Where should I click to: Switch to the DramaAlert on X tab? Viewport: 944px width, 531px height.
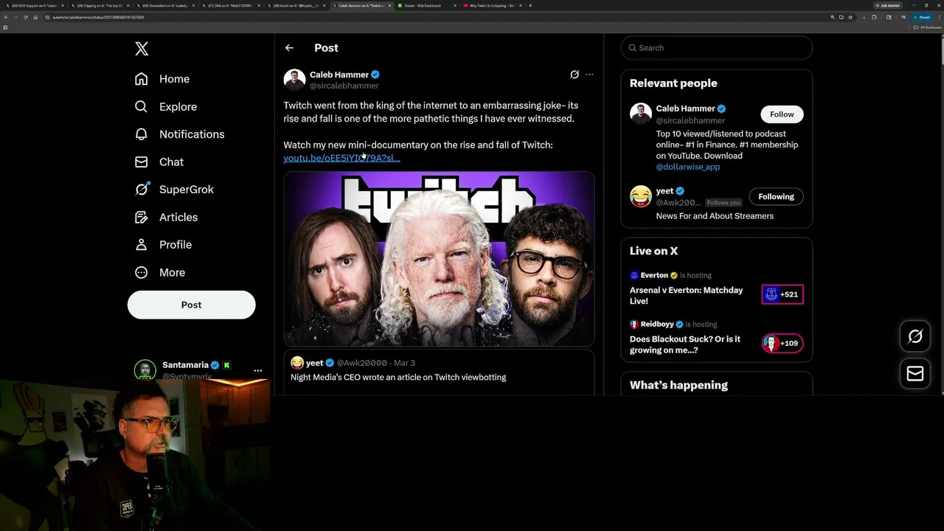coord(165,5)
